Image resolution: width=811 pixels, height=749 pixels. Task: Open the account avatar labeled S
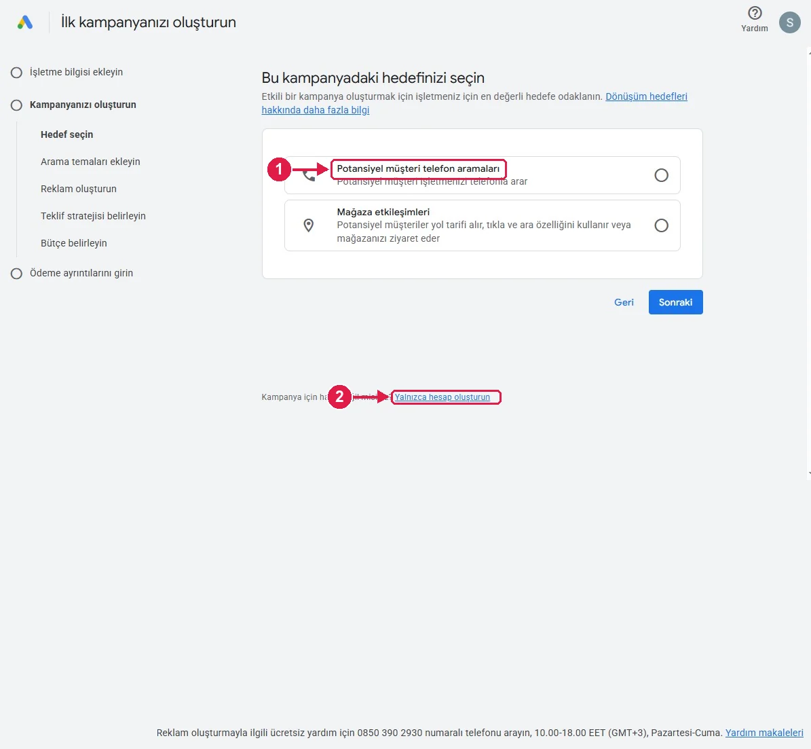point(789,23)
